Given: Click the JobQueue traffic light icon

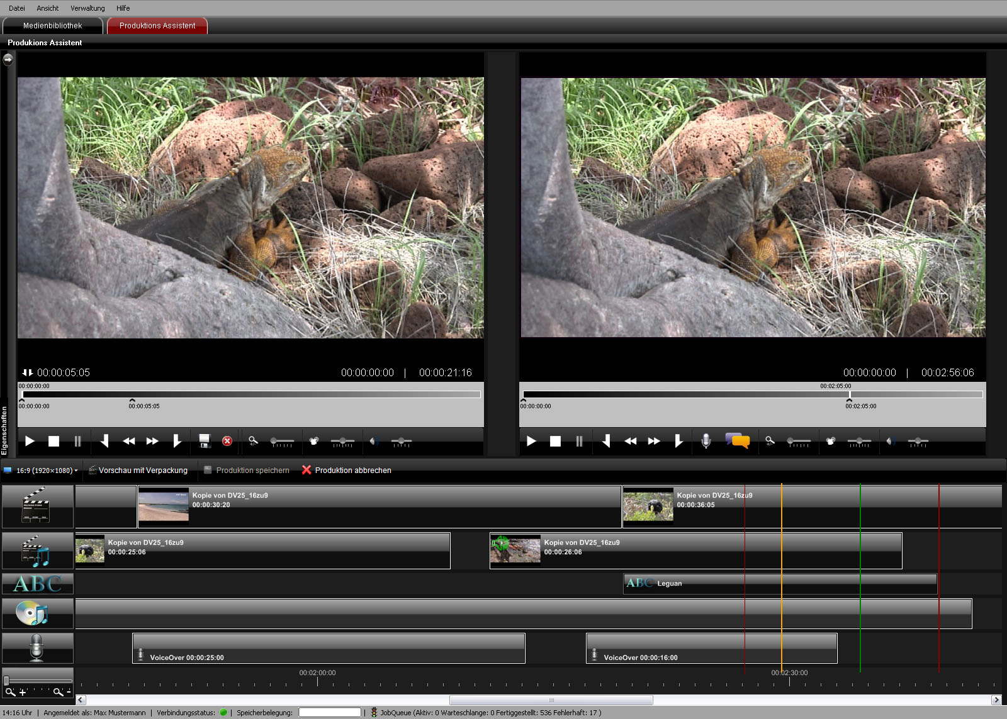Looking at the screenshot, I should tap(374, 713).
